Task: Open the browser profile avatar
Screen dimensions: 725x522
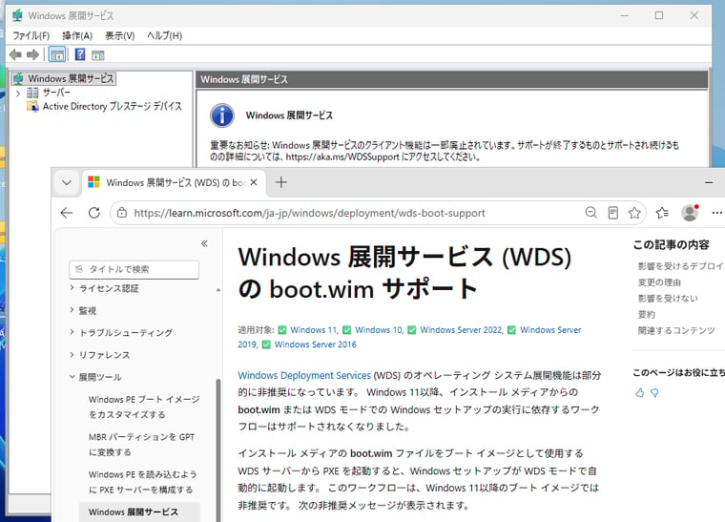Action: click(x=690, y=213)
